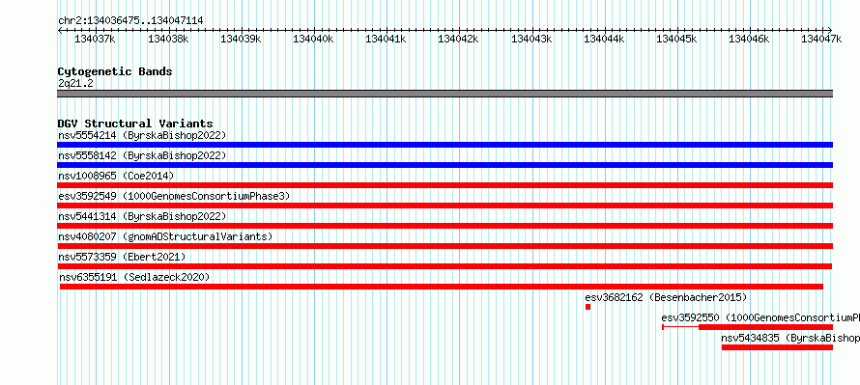Click the nsv4080207 red variant bar

[x=444, y=246]
